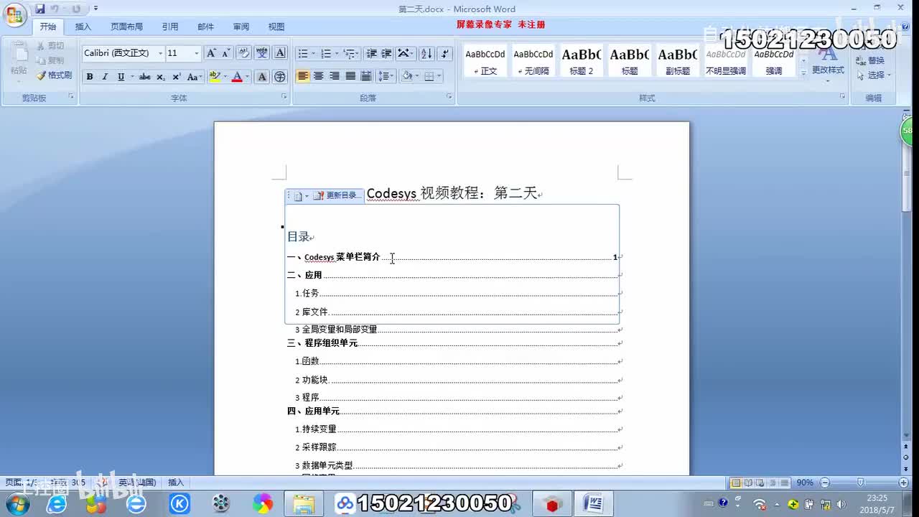Toggle underline formatting
This screenshot has height=517, width=919.
click(x=121, y=77)
